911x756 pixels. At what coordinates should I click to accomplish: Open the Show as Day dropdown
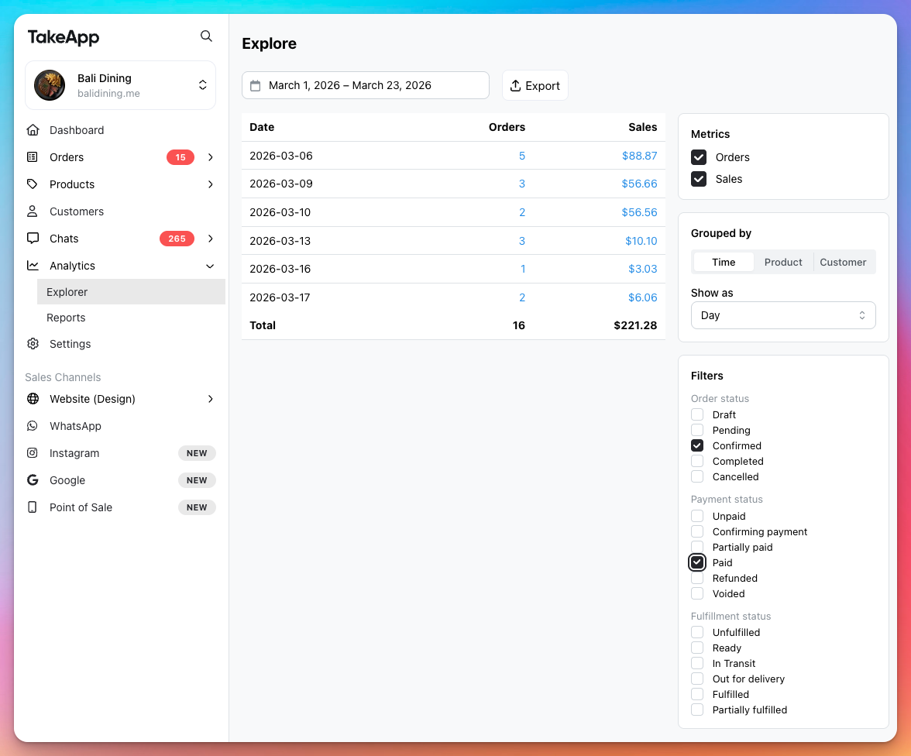point(782,315)
